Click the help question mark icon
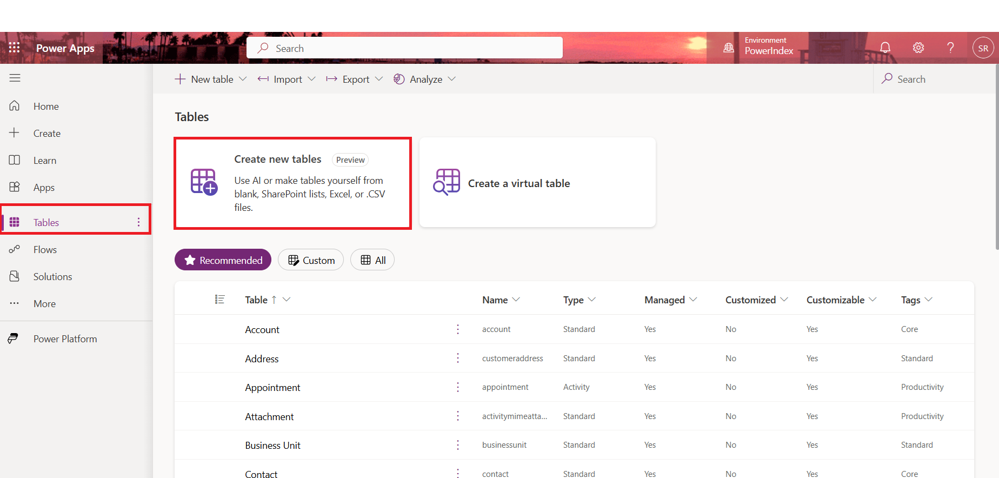The height and width of the screenshot is (478, 999). [950, 48]
